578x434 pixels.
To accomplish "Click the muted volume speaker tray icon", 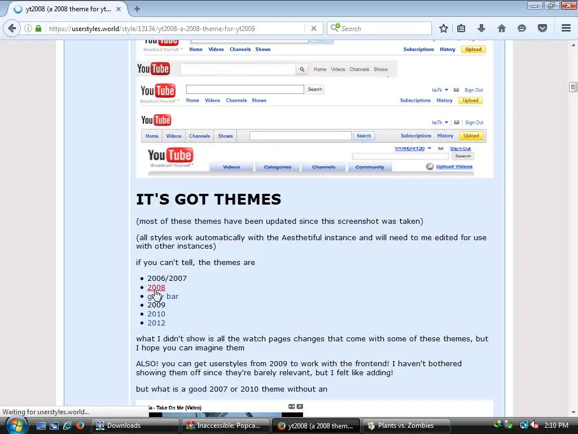I will click(535, 426).
